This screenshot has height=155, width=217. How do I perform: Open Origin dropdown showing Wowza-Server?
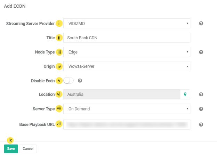(127, 66)
